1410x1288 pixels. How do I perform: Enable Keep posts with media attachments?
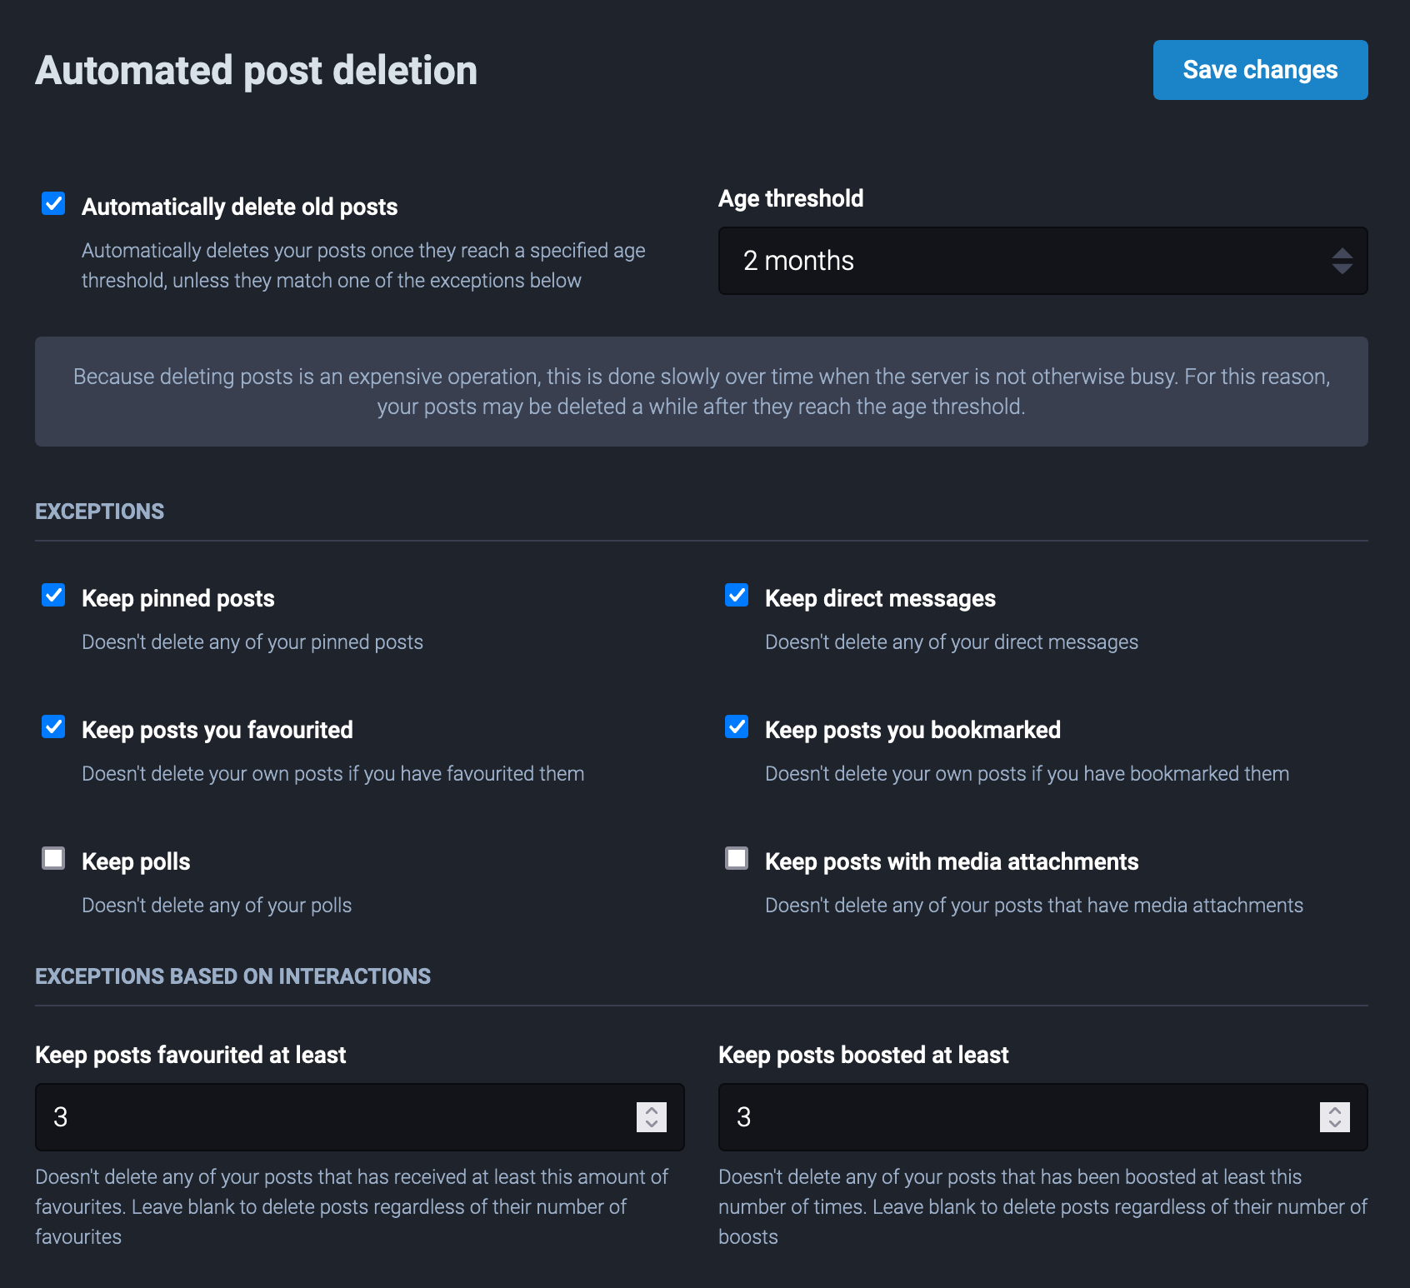pos(737,858)
